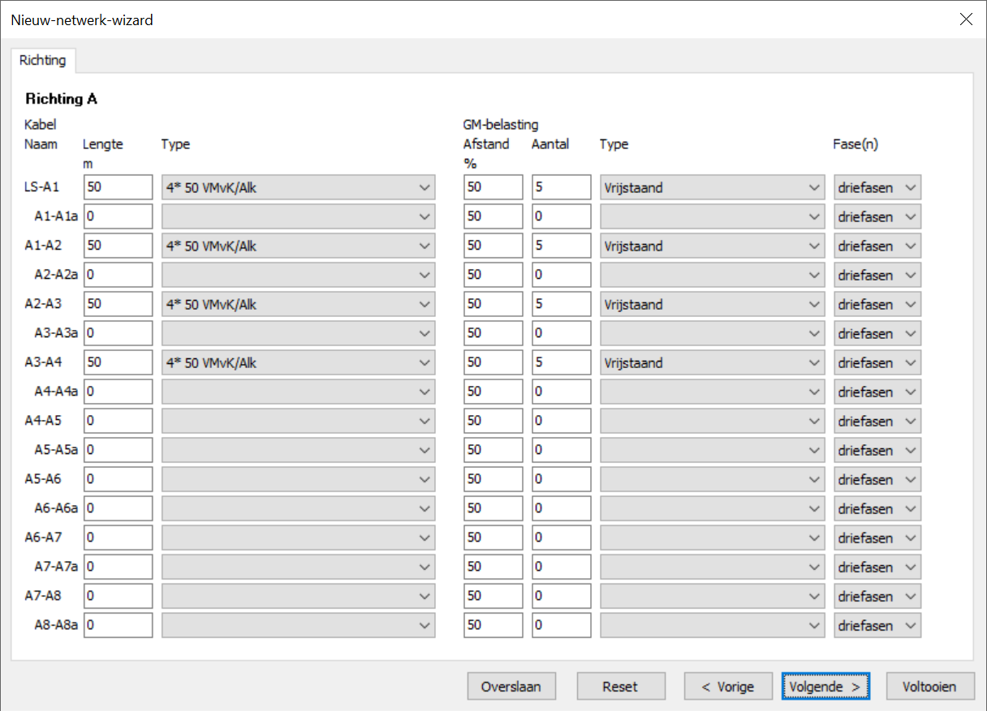987x711 pixels.
Task: Expand the A8-A8a Fase(n) dropdown
Action: pos(877,626)
